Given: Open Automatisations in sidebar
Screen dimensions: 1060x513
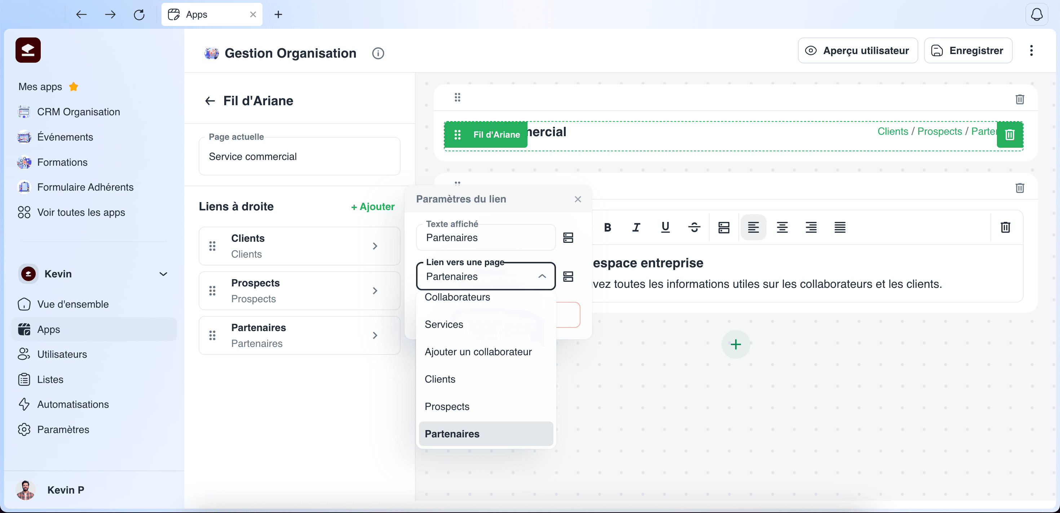Looking at the screenshot, I should pos(73,405).
